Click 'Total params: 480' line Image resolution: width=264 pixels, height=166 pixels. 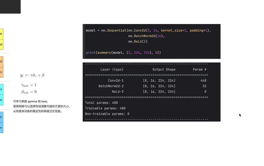click(101, 103)
